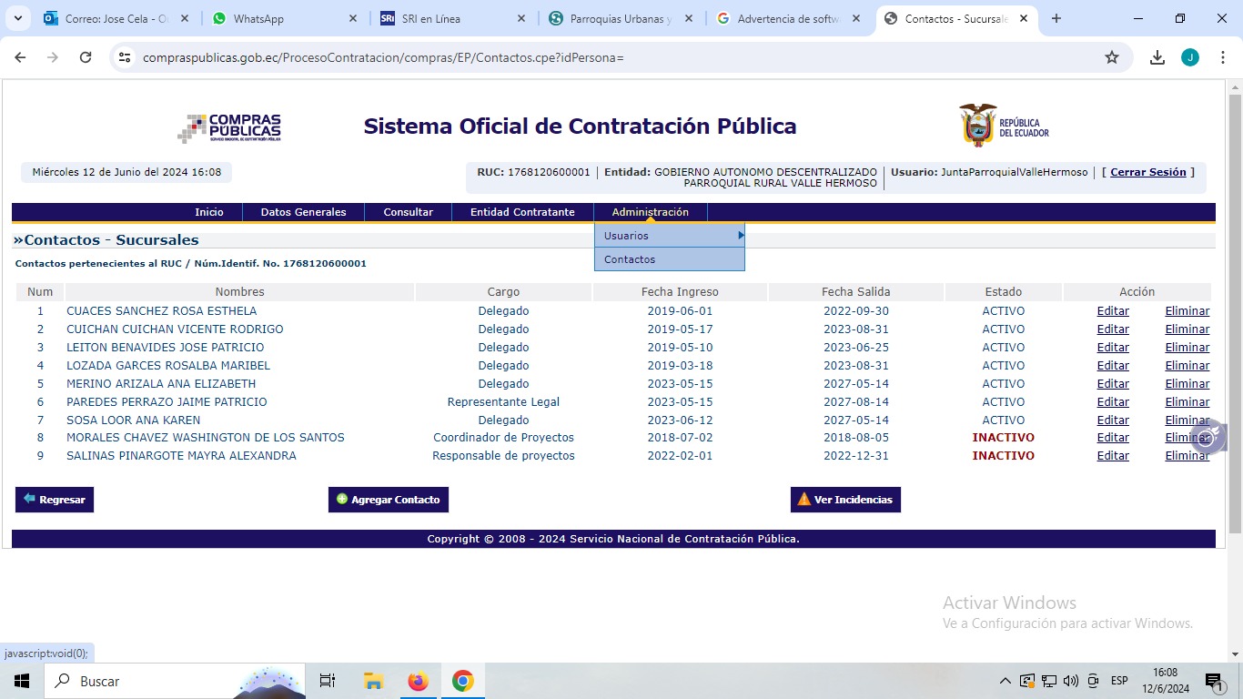
Task: Open Firefox from the taskbar
Action: 418,681
